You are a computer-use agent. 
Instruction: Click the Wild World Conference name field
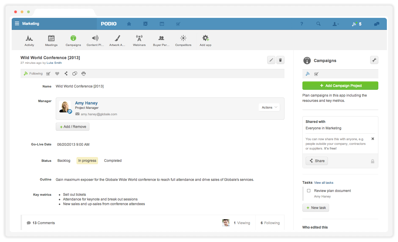click(80, 86)
